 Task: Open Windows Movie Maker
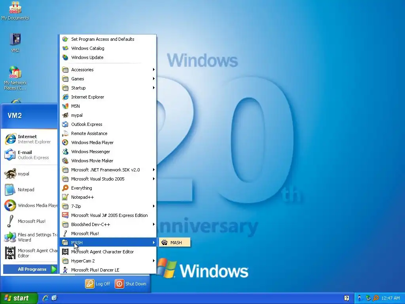pyautogui.click(x=108, y=161)
